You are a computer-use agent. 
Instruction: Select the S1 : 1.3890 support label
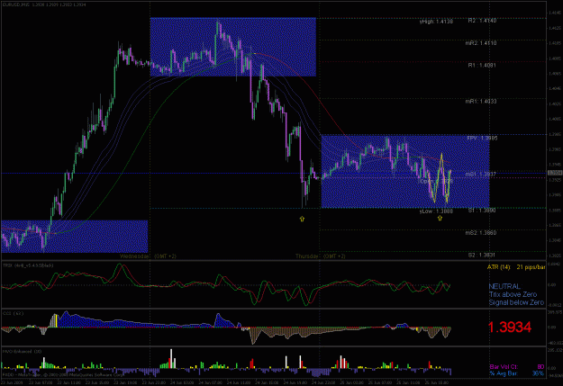click(x=482, y=211)
